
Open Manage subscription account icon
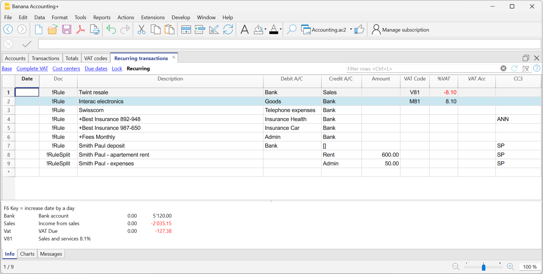(376, 29)
